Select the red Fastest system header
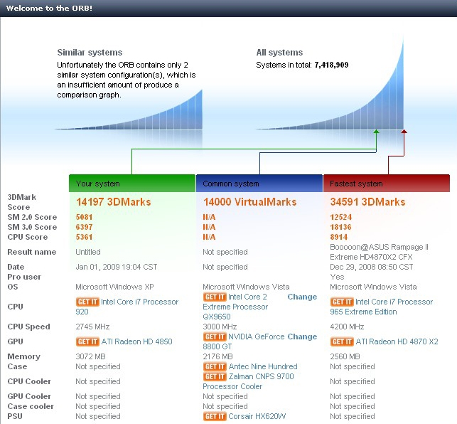457x424 pixels. [387, 184]
